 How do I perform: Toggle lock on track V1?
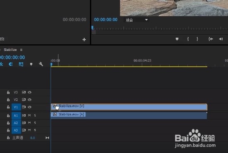click(8, 107)
